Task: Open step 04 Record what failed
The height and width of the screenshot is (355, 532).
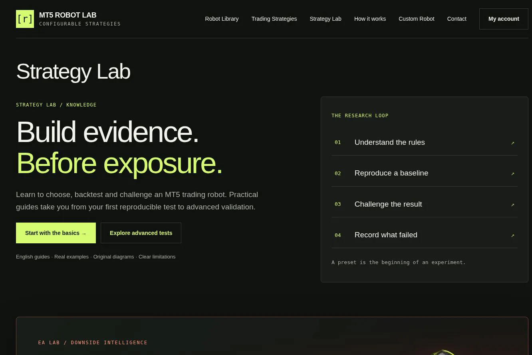Action: (425, 235)
